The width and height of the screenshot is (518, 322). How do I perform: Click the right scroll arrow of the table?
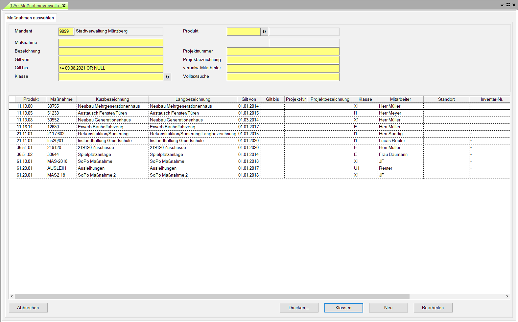[507, 296]
